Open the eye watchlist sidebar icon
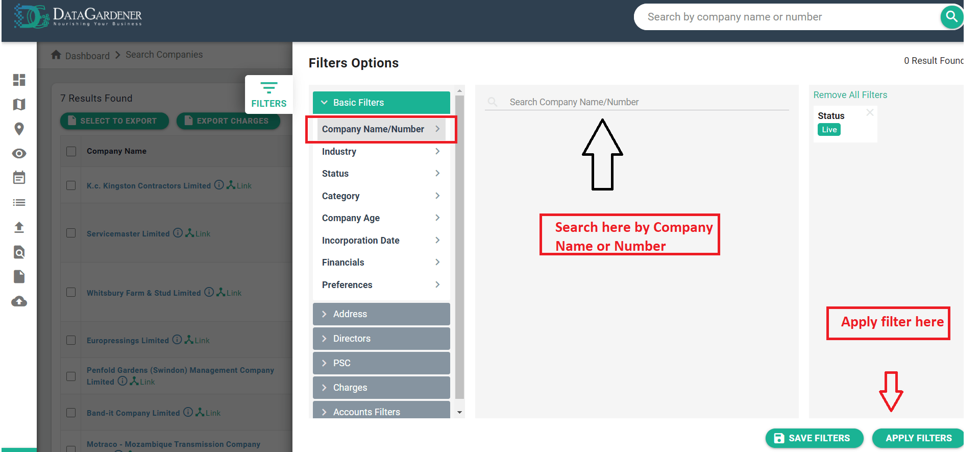This screenshot has width=980, height=452. coord(19,153)
